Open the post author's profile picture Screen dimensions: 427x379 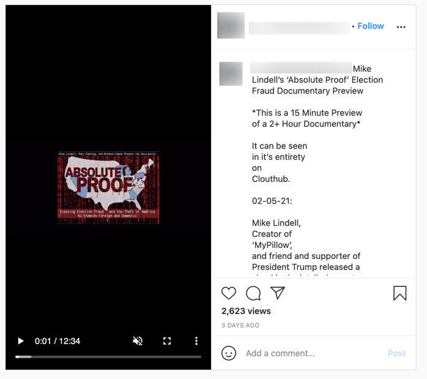231,25
